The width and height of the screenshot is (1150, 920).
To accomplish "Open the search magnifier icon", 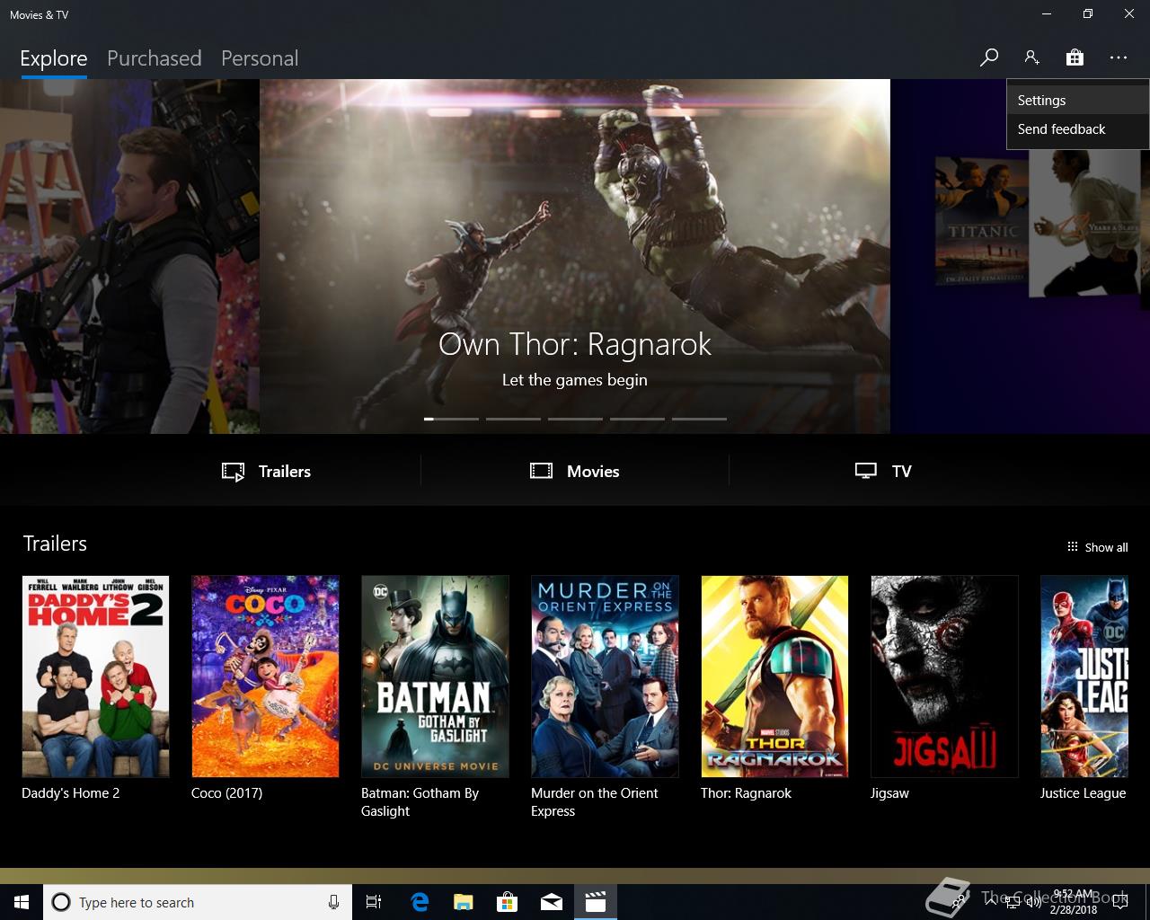I will pyautogui.click(x=988, y=57).
